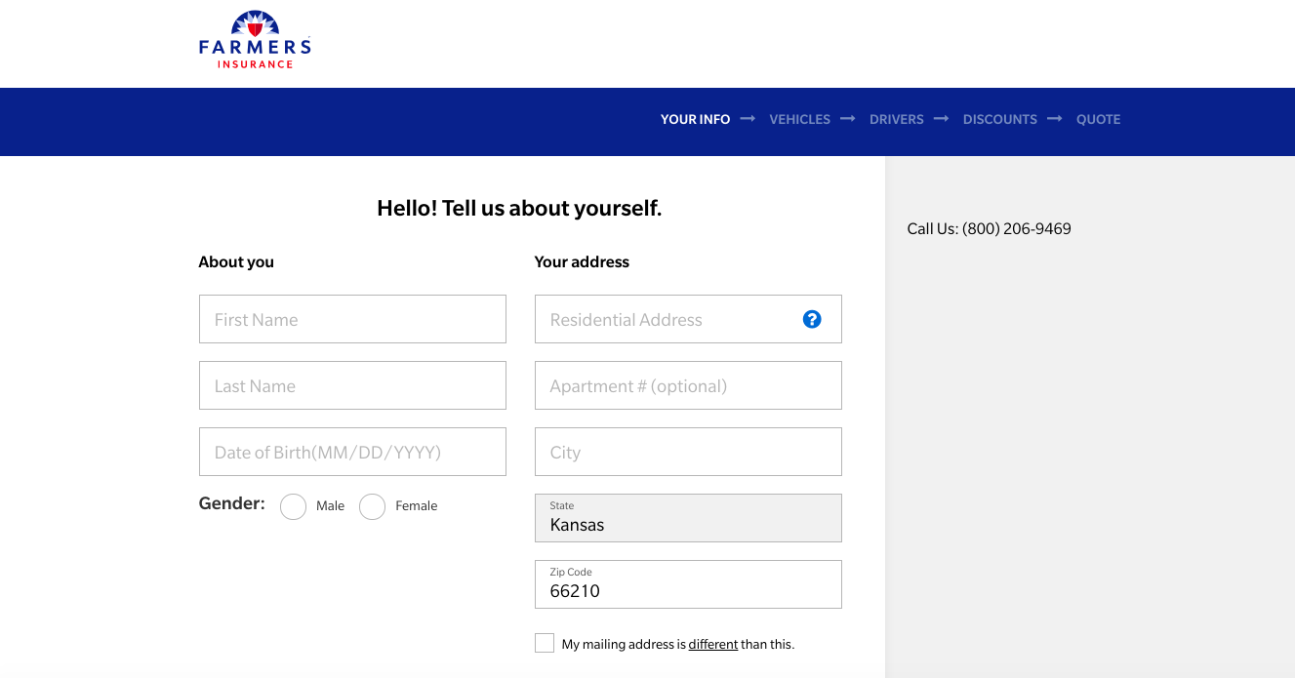Switch to the VEHICLES step
This screenshot has width=1295, height=678.
(x=800, y=118)
